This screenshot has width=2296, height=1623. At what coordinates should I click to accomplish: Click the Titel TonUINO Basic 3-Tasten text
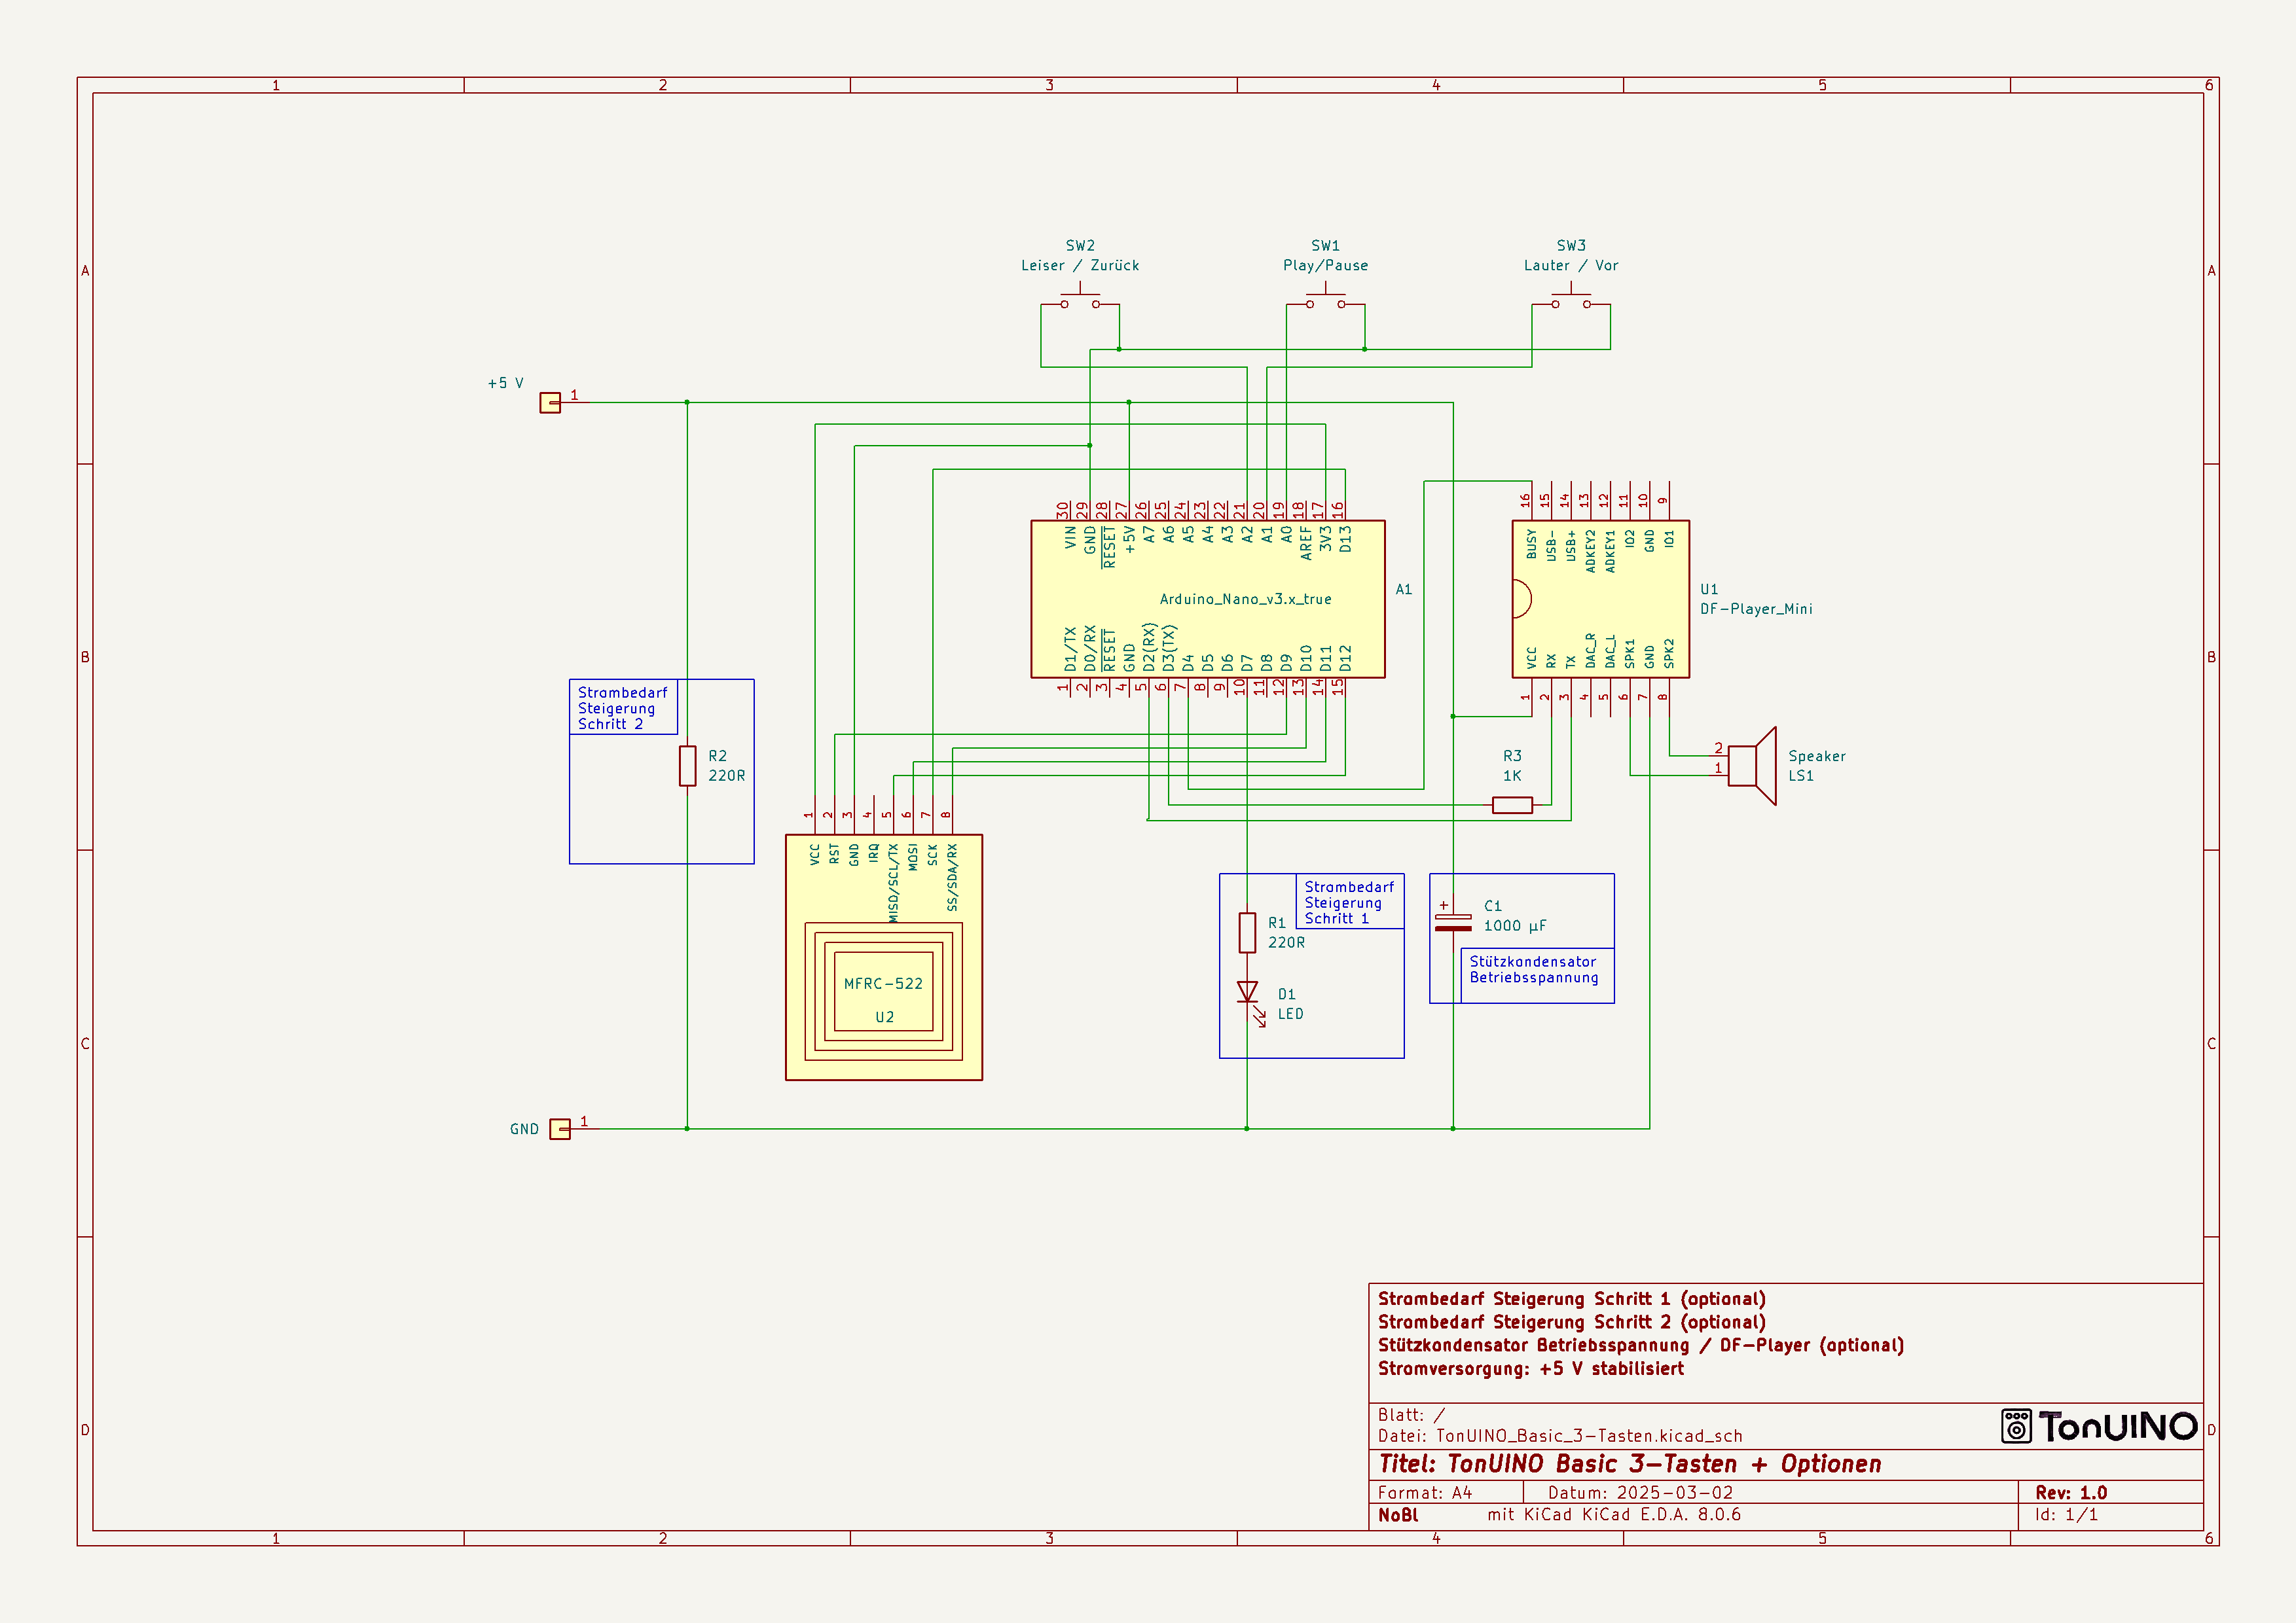coord(1629,1464)
